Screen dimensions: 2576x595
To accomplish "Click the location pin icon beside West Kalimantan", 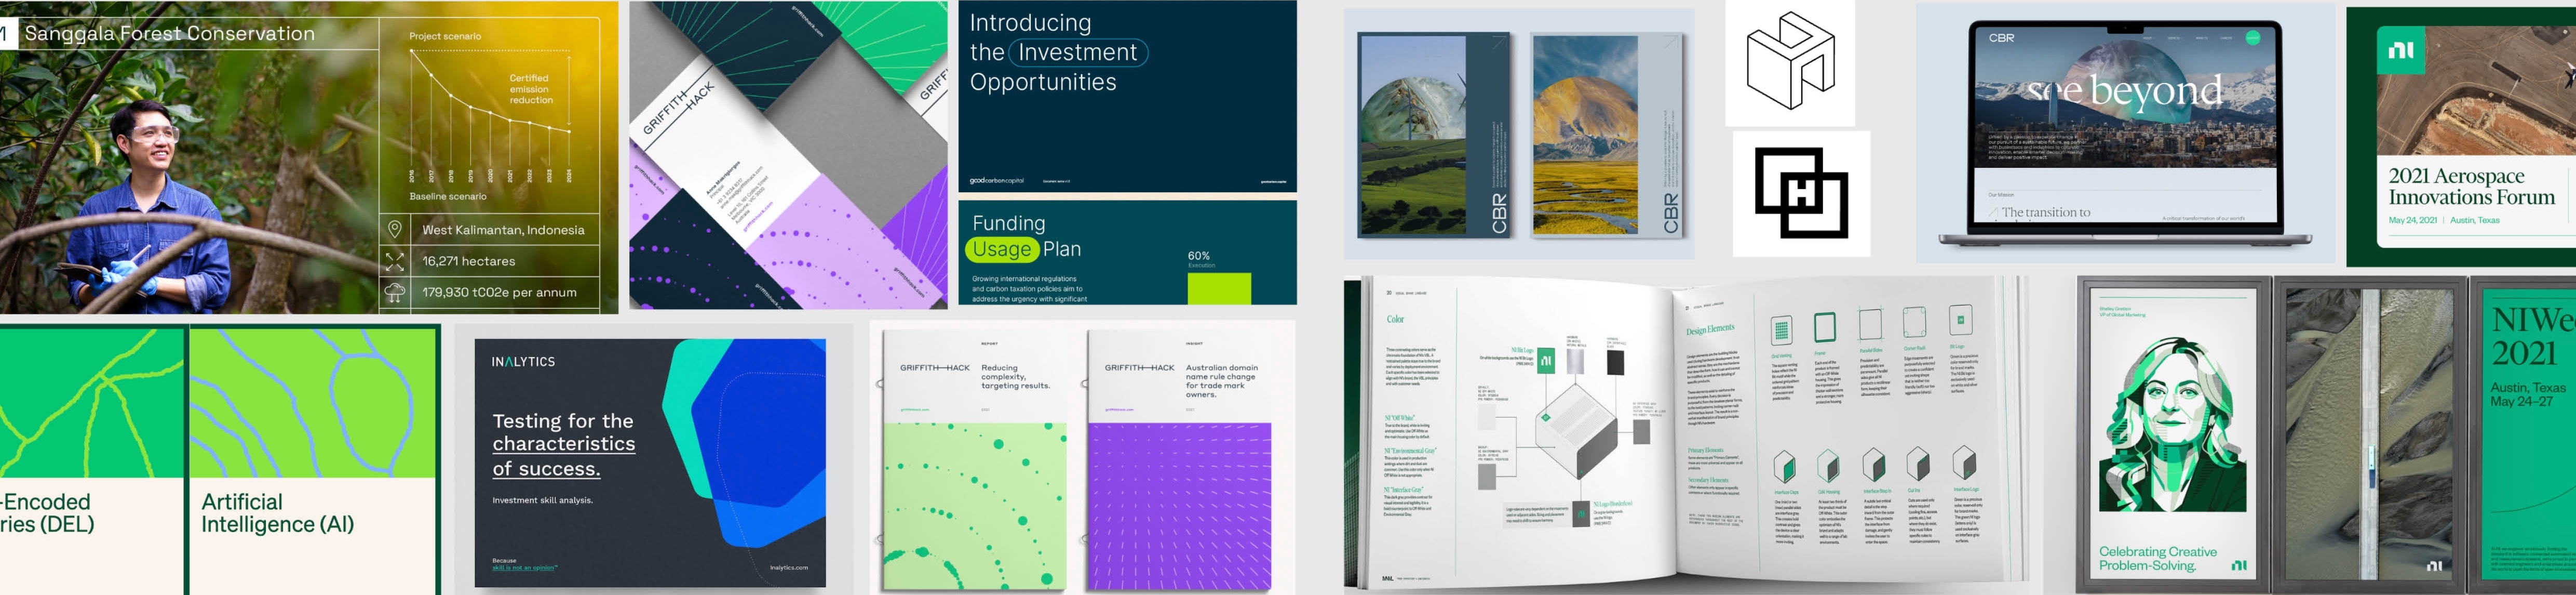I will pos(395,229).
